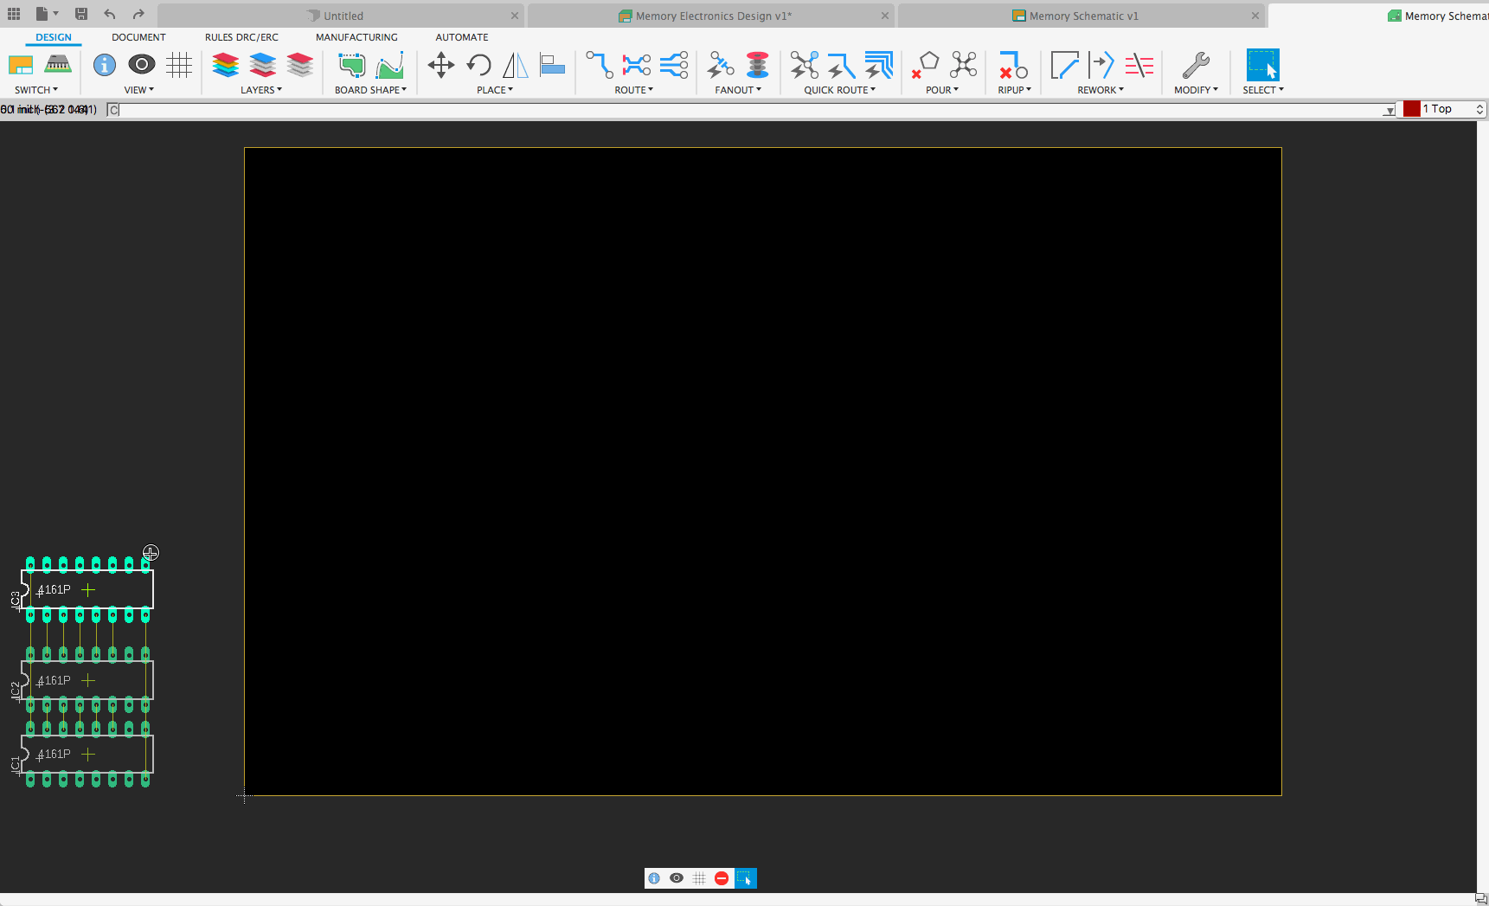This screenshot has width=1489, height=906.
Task: Select the middle Rework arrow icon
Action: 1101,65
